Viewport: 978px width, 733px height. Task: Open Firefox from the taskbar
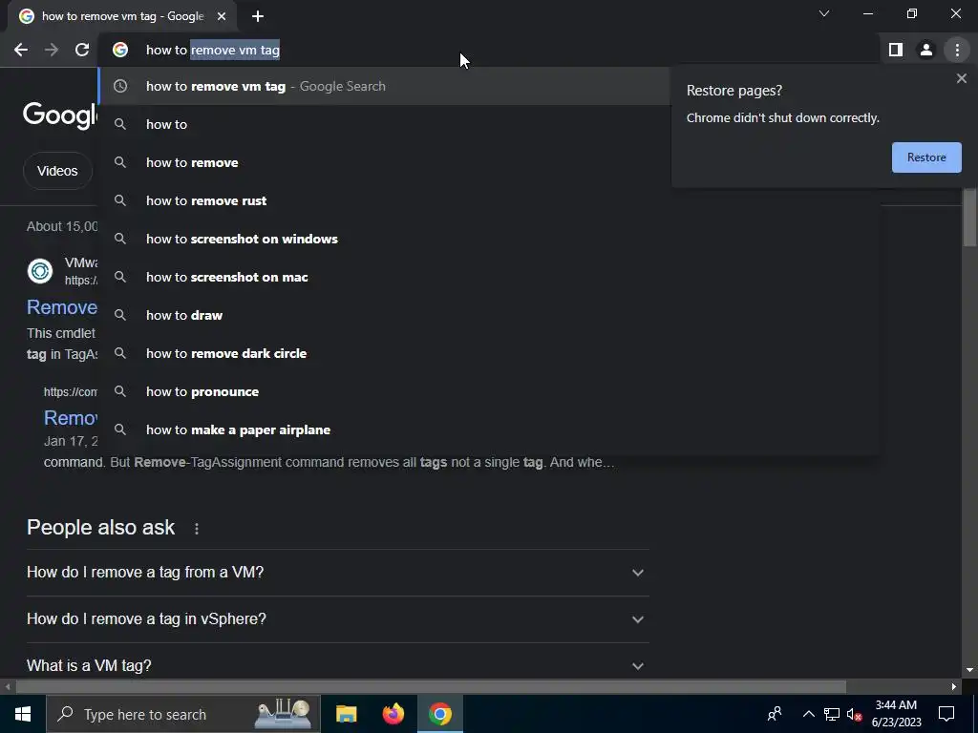coord(393,714)
